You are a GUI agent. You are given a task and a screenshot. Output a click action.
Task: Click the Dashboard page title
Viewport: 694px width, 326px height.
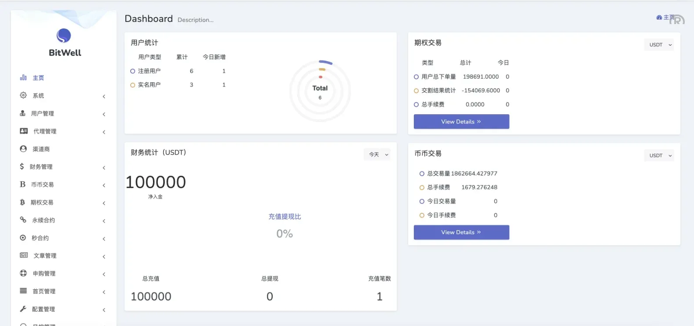[x=149, y=19]
